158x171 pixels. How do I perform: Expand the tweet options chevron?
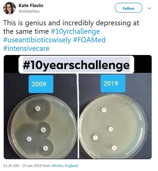point(149,8)
